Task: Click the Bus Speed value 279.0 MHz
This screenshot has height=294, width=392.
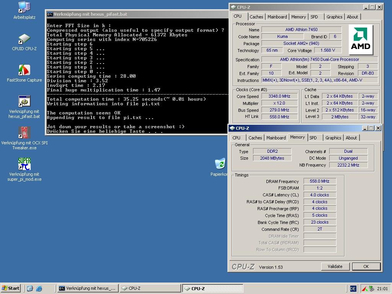Action: coord(279,110)
